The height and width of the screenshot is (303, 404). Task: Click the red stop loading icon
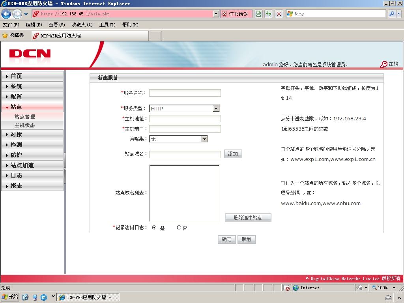tap(279, 14)
